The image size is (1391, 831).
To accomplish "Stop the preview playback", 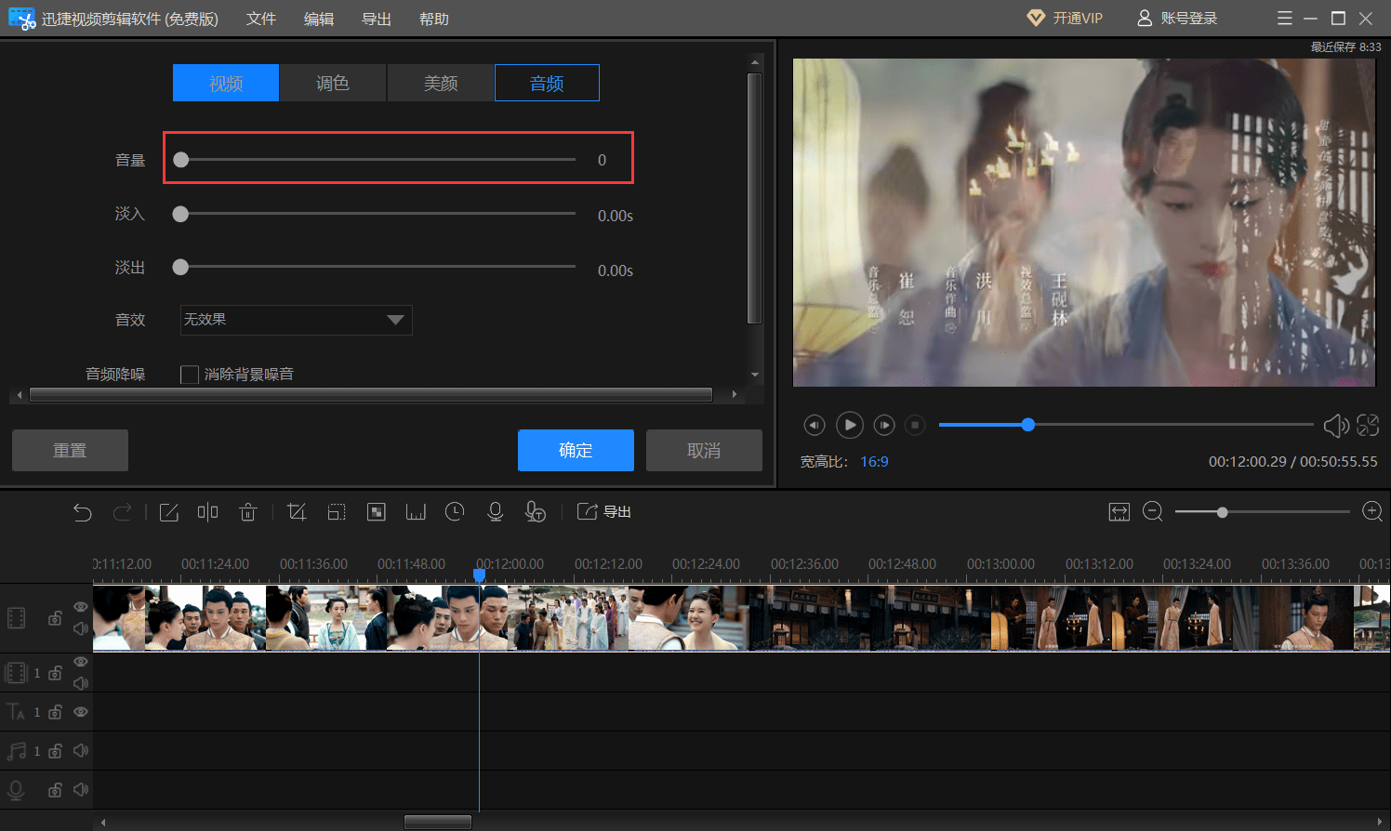I will point(915,425).
